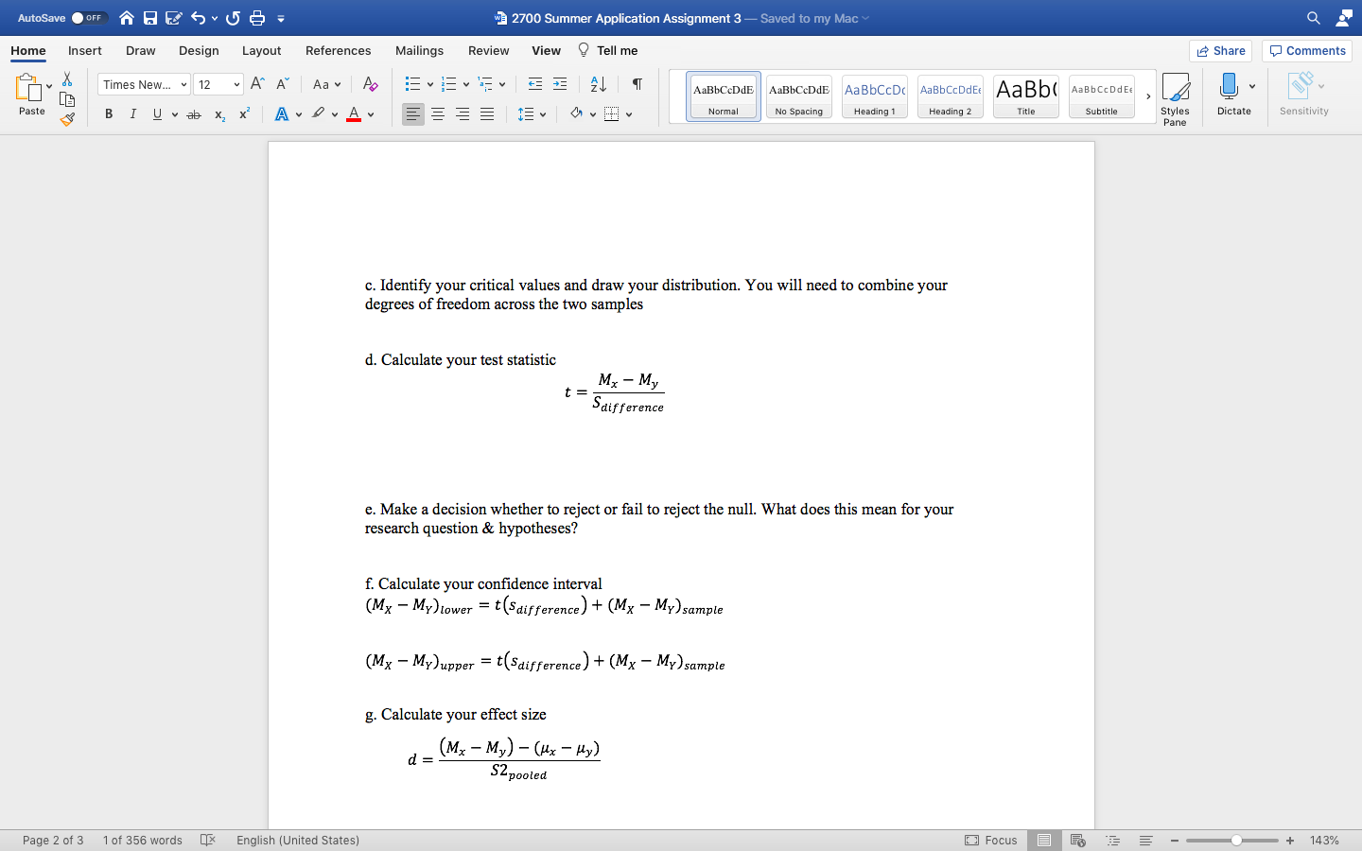Toggle paragraph mark visibility
This screenshot has height=851, width=1362.
[x=637, y=84]
